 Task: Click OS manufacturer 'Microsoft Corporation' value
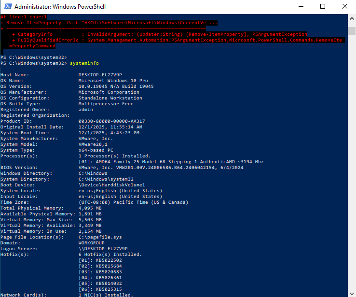pos(109,92)
